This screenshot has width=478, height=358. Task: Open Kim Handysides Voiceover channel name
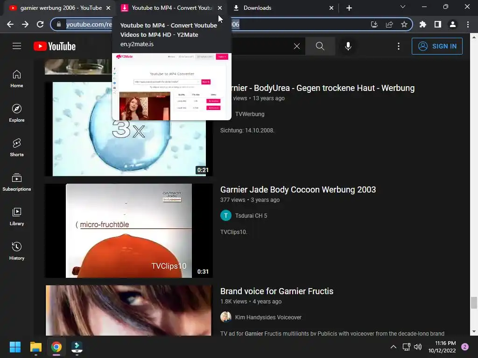pos(268,317)
